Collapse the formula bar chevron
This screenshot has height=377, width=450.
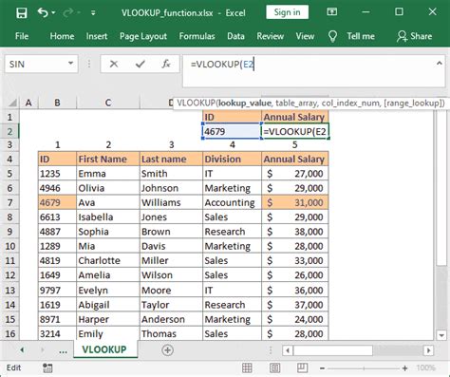pyautogui.click(x=440, y=64)
